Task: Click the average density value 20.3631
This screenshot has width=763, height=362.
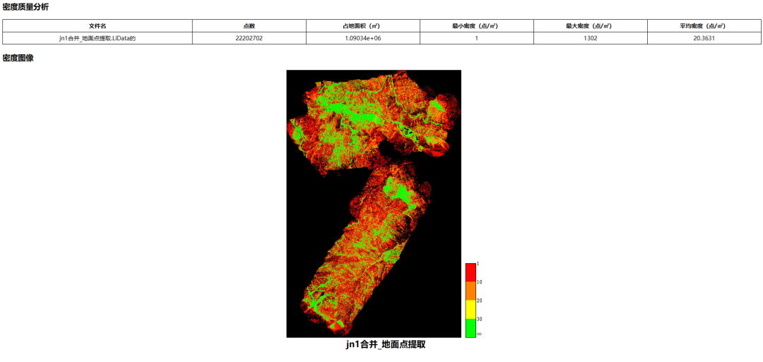Action: point(704,38)
